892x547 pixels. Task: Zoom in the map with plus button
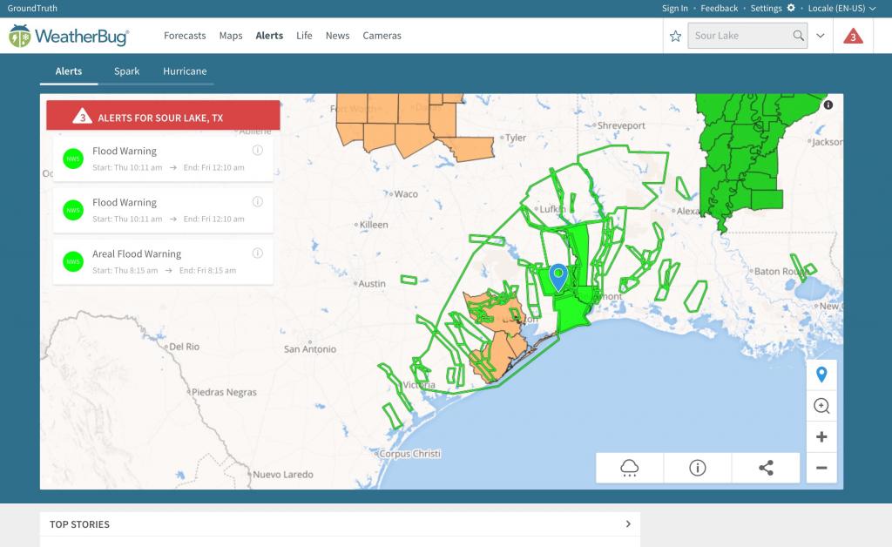point(821,437)
